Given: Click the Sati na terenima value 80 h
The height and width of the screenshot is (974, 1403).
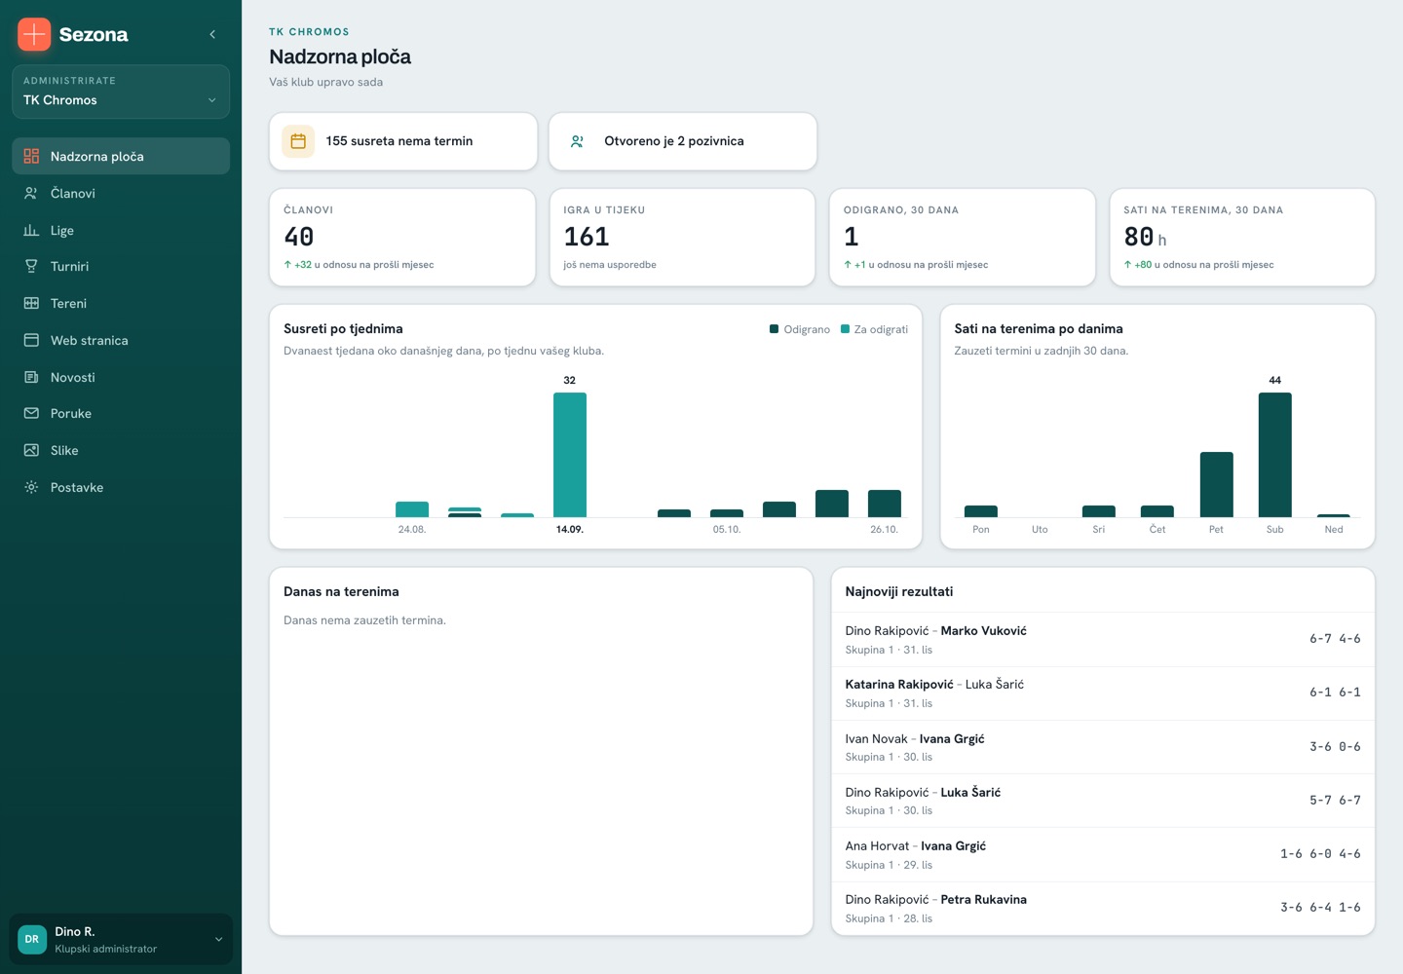Looking at the screenshot, I should 1145,237.
